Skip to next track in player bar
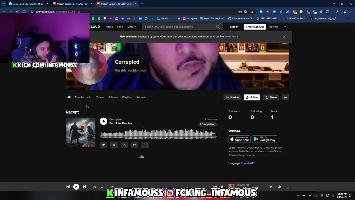This screenshot has height=200, width=355. point(84,187)
